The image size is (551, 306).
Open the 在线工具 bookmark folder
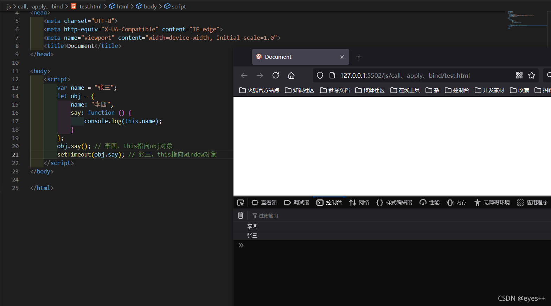pos(405,90)
